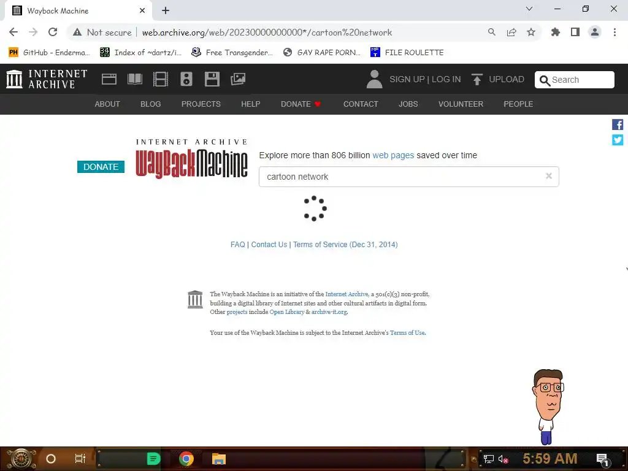Open the Chrome extensions puzzle icon

tap(555, 32)
